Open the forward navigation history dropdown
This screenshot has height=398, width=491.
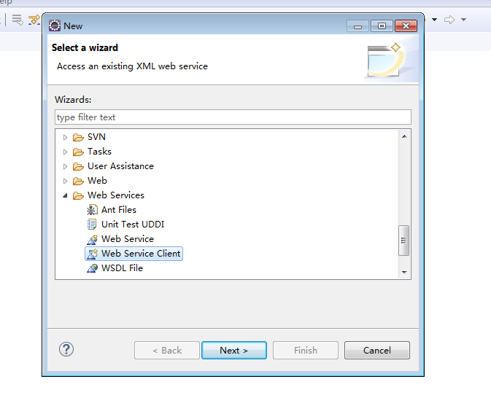click(463, 20)
